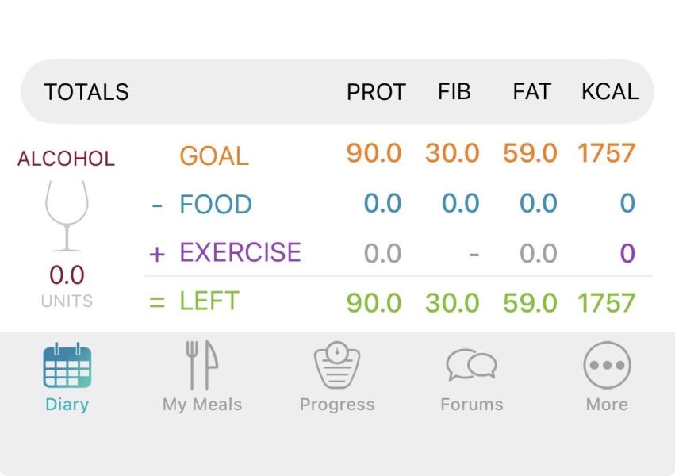
Task: Select the My Meals cutlery icon
Action: tap(201, 364)
